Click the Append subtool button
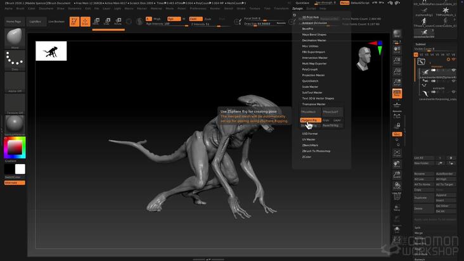This screenshot has width=464, height=261. click(x=446, y=195)
